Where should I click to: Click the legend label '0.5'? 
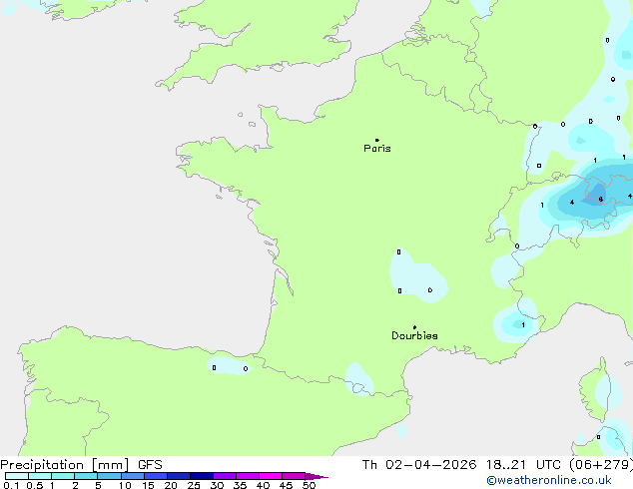[35, 485]
